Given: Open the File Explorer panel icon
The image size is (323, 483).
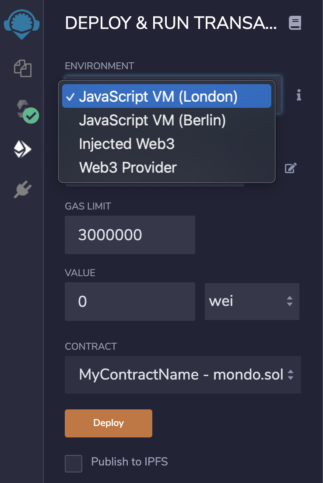Looking at the screenshot, I should 23,68.
